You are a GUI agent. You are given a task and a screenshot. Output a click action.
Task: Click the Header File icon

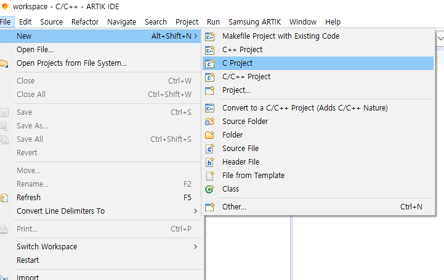coord(210,162)
